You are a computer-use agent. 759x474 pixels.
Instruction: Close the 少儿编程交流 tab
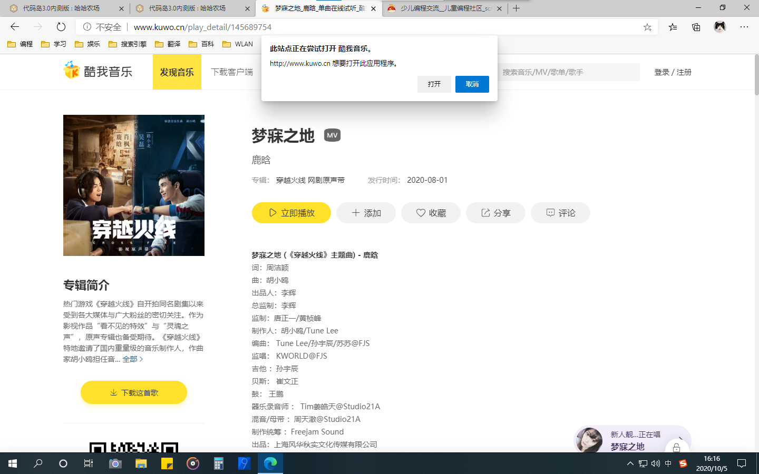pyautogui.click(x=499, y=8)
